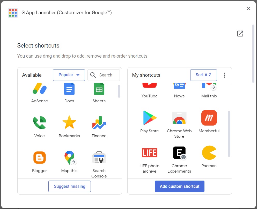
Task: Open the Popular category dropdown
Action: point(69,75)
